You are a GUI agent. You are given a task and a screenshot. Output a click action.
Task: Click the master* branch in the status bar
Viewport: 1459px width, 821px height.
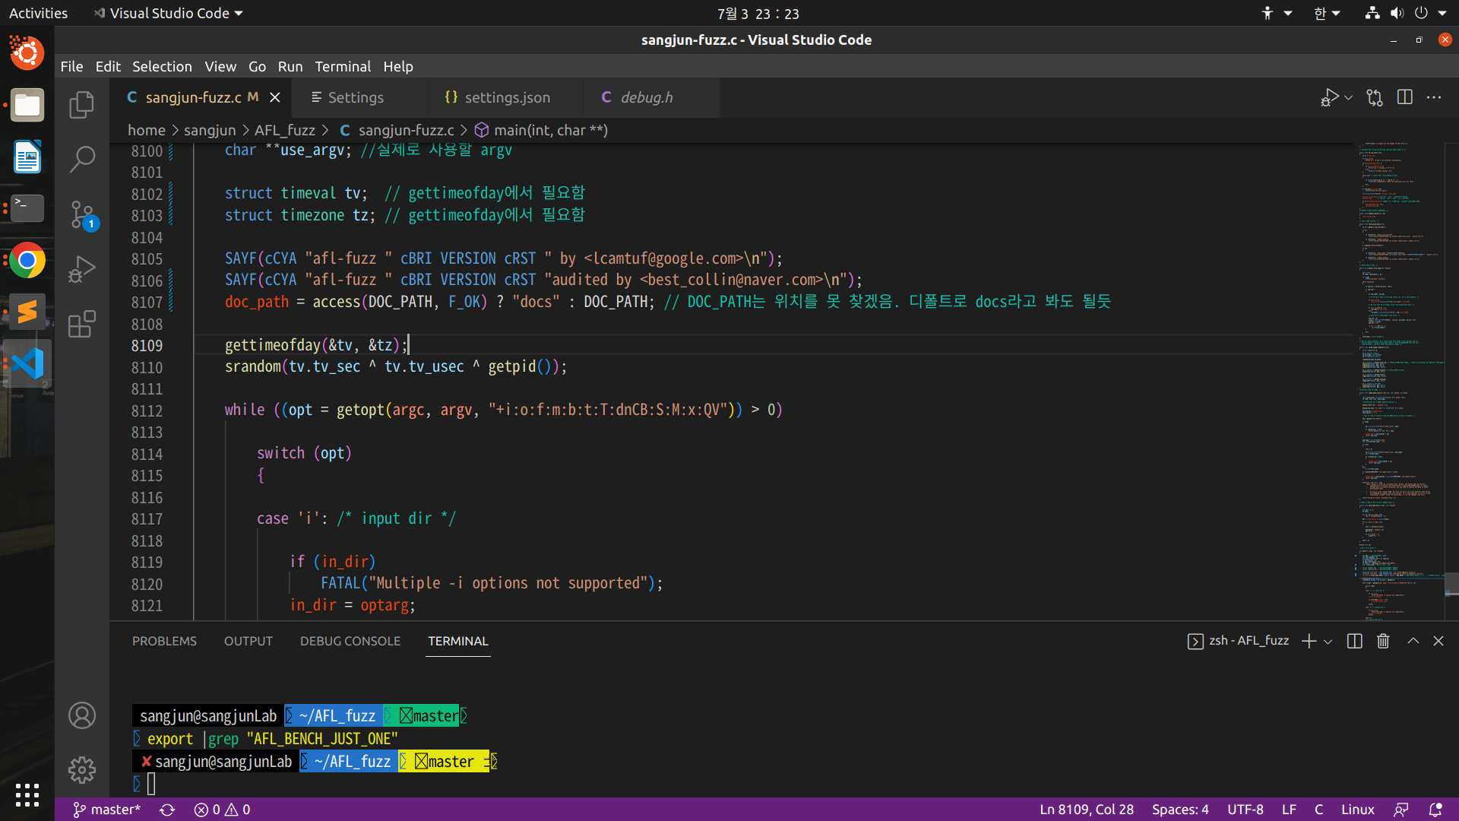point(107,810)
